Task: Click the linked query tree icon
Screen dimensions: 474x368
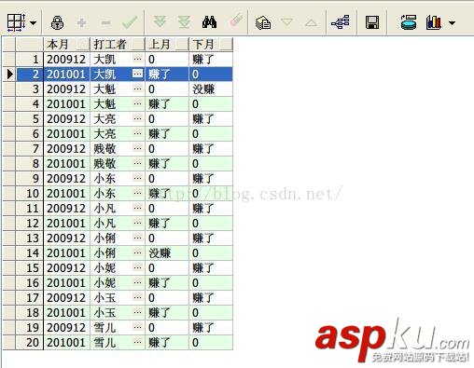Action: [x=341, y=22]
